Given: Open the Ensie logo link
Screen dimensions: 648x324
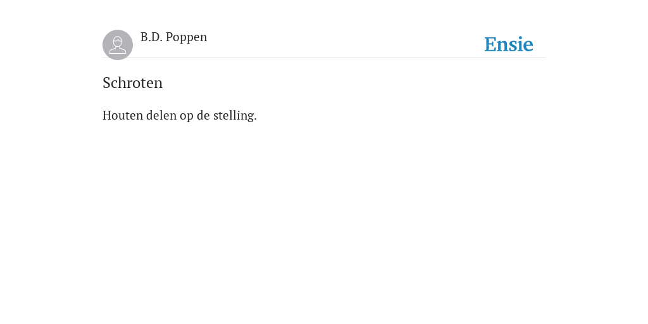Looking at the screenshot, I should click(x=509, y=45).
